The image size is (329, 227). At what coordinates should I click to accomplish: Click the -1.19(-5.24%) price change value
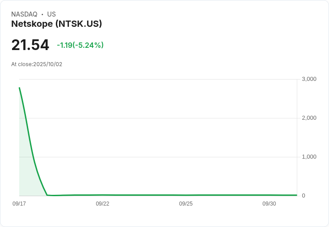click(x=80, y=45)
